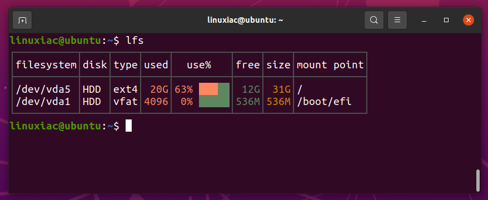Screen dimensions: 488x200
Task: Select the filesystem column header
Action: pyautogui.click(x=46, y=64)
